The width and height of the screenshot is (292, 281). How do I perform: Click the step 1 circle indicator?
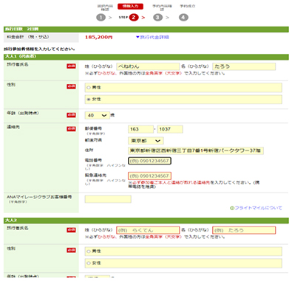[x=101, y=18]
